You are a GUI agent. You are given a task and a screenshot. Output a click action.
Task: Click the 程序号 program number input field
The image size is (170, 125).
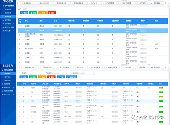coord(34,73)
